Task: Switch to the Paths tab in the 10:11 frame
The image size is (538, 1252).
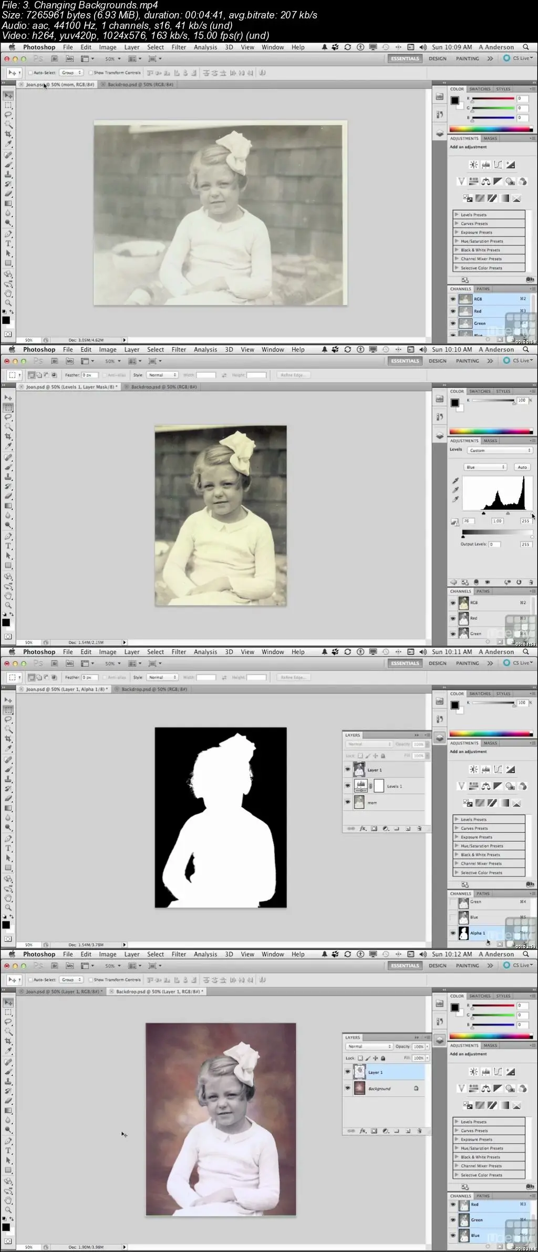Action: point(483,893)
